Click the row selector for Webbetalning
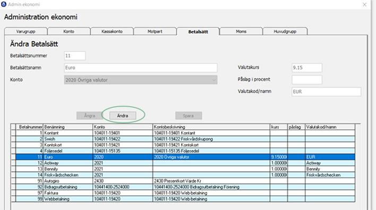 tap(13, 199)
